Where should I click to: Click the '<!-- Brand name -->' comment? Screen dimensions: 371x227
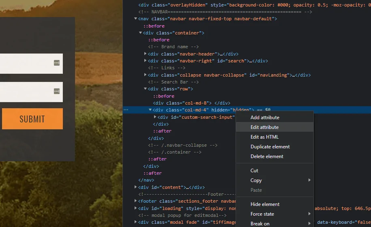[174, 47]
